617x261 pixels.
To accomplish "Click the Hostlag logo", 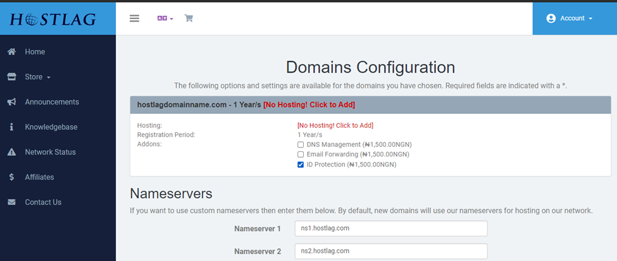I will [x=53, y=19].
